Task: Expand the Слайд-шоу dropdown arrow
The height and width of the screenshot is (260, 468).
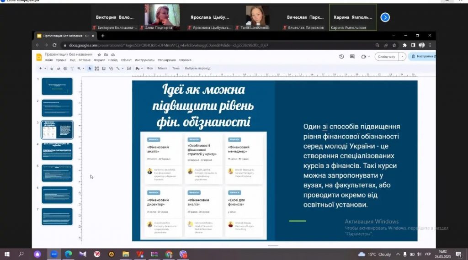Action: pos(402,57)
